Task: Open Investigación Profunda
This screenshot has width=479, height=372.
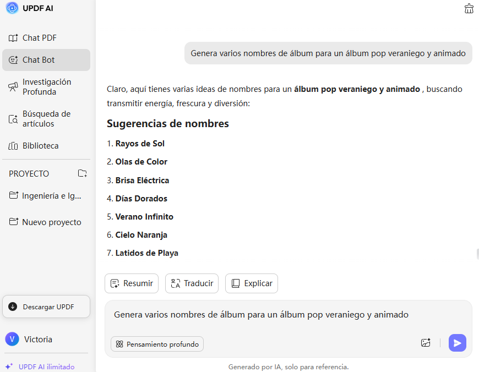Action: [x=46, y=86]
